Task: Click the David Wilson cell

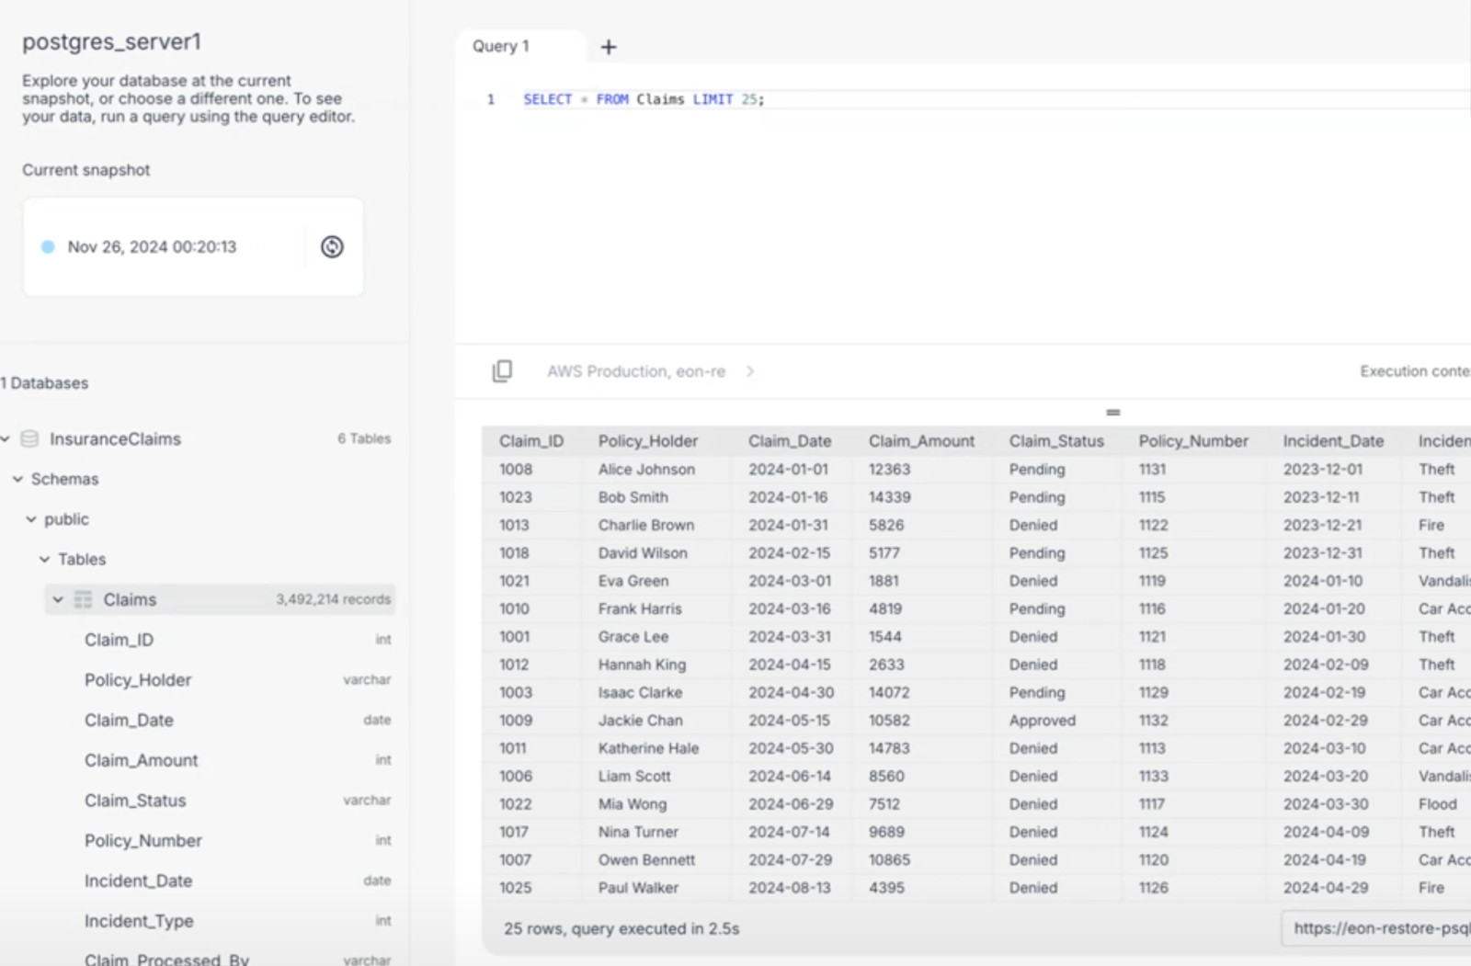Action: (x=643, y=553)
